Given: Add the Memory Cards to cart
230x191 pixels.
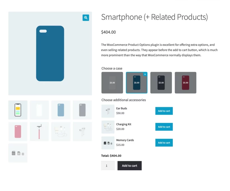Looking at the screenshot, I should (x=164, y=142).
